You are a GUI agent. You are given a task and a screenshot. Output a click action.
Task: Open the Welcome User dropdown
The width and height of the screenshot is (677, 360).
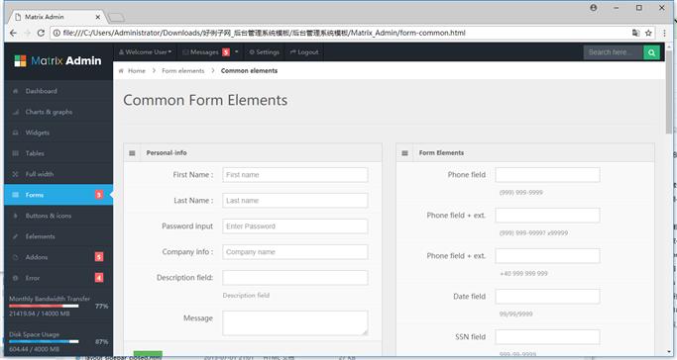(x=145, y=52)
